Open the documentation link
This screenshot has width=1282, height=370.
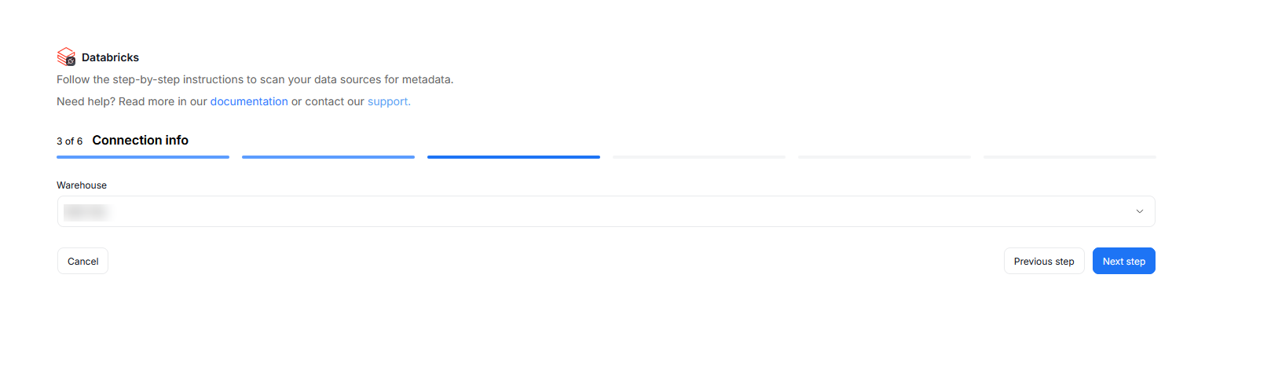[x=249, y=101]
